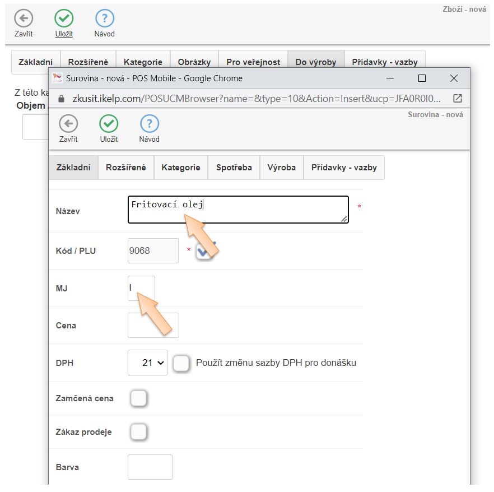Go to Pro veřejnost tab

253,62
